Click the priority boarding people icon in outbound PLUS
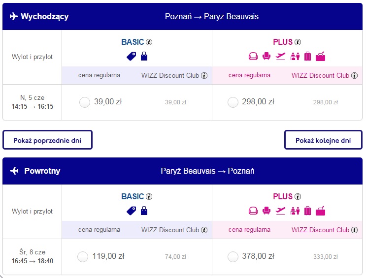366x278 pixels. click(295, 56)
